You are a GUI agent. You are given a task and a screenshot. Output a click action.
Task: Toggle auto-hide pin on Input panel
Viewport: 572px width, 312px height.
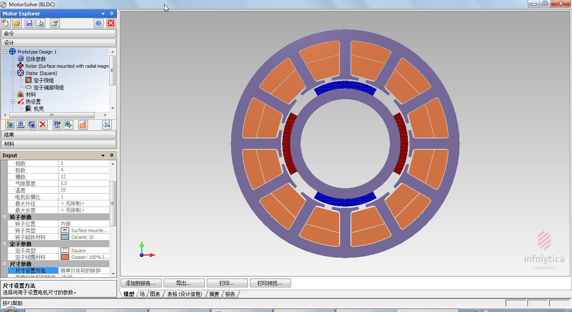111,156
